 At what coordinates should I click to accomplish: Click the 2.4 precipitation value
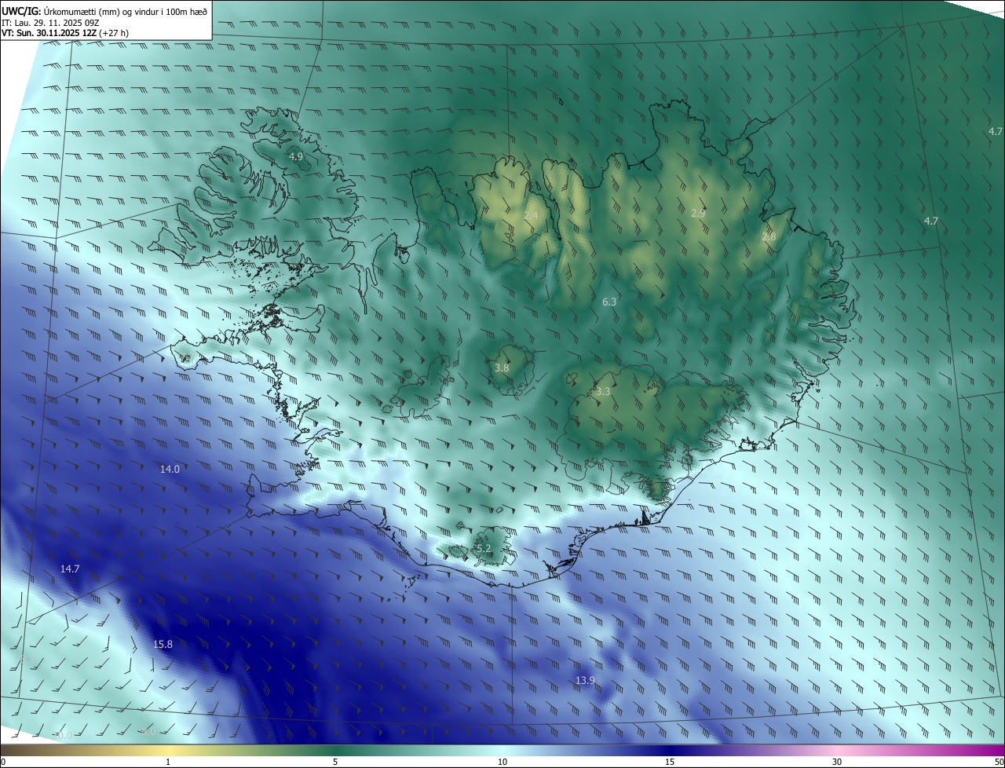[x=532, y=215]
